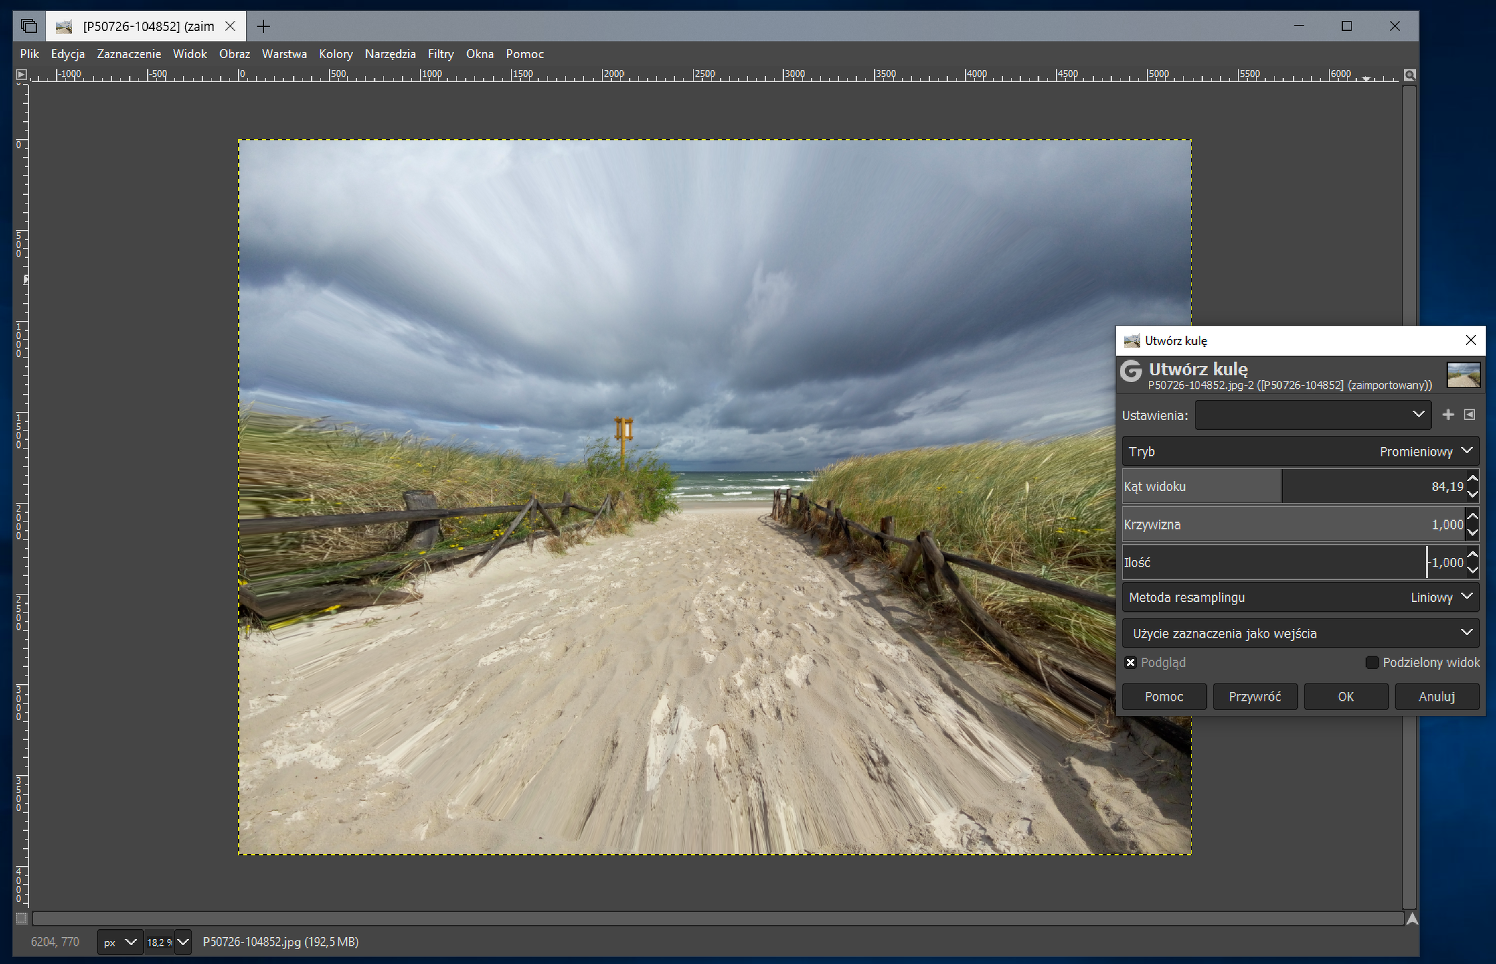Toggle the Quick Mask button at bottom left
The height and width of the screenshot is (964, 1496).
[21, 918]
